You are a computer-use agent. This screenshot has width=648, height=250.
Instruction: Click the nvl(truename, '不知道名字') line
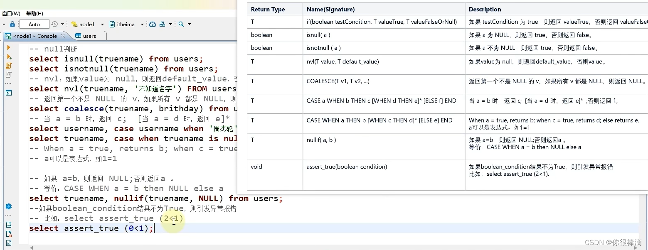(133, 88)
